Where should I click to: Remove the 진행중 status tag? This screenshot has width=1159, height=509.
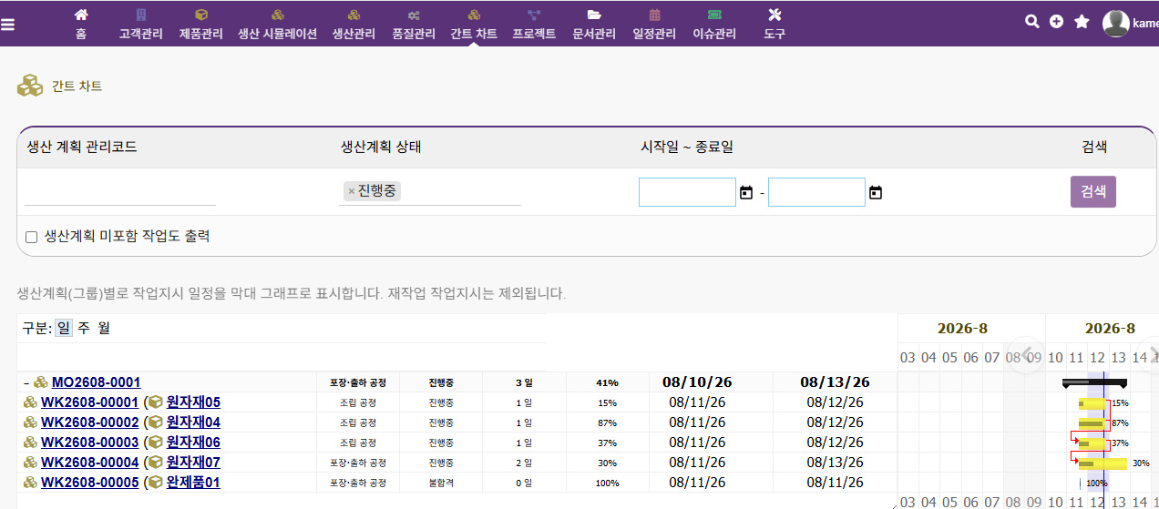[x=351, y=191]
